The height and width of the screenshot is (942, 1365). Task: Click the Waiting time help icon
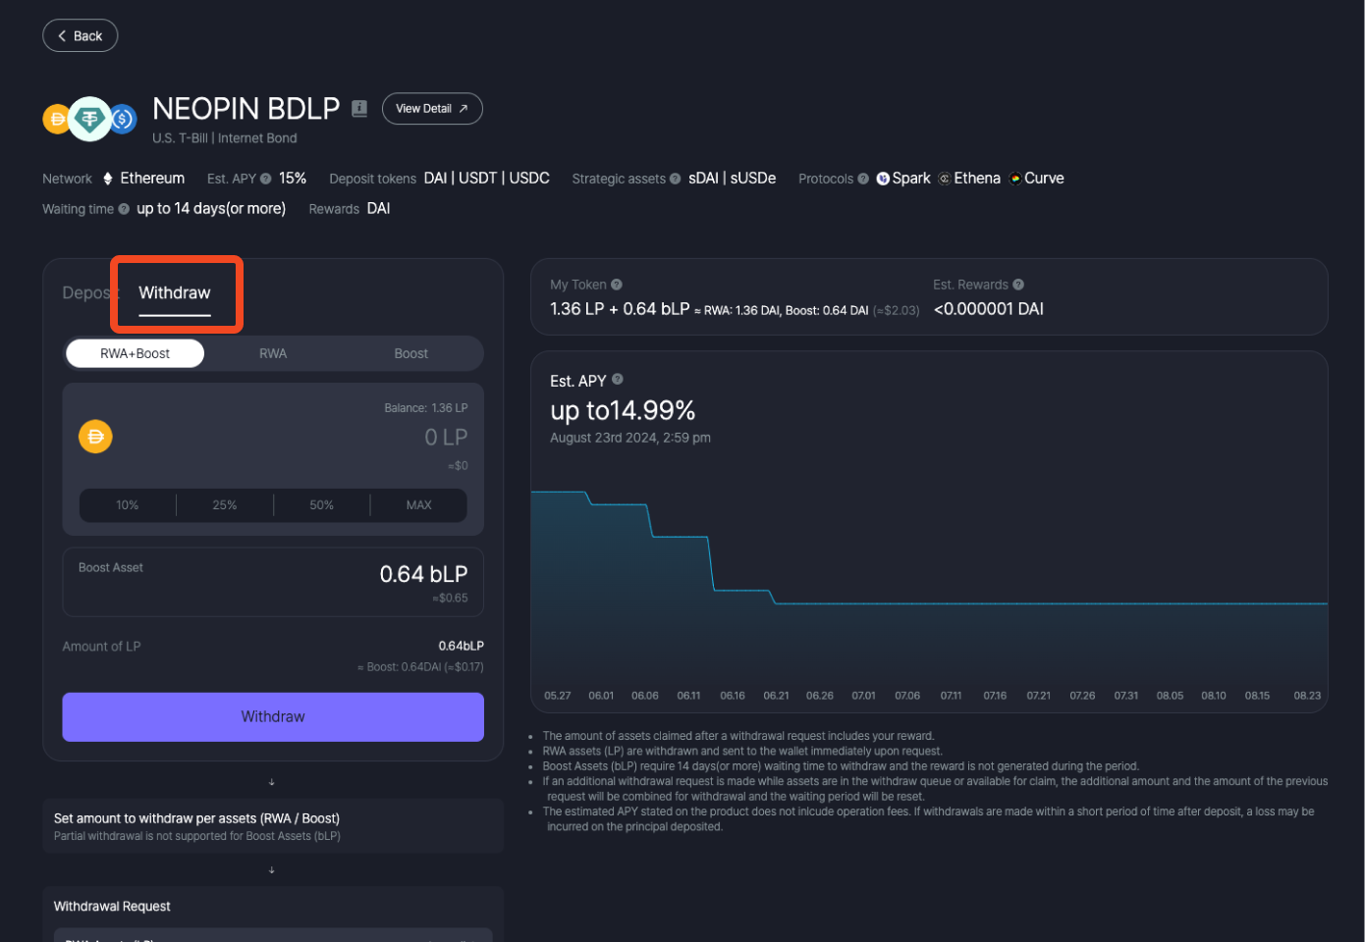tap(124, 209)
